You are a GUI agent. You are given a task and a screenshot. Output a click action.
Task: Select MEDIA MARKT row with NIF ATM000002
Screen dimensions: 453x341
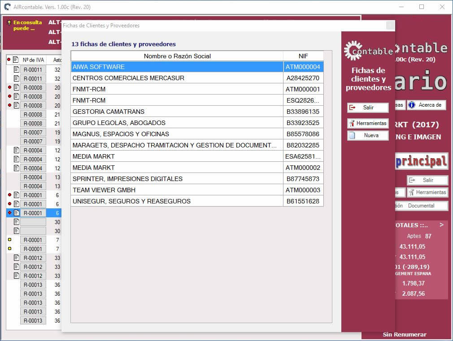(197, 168)
